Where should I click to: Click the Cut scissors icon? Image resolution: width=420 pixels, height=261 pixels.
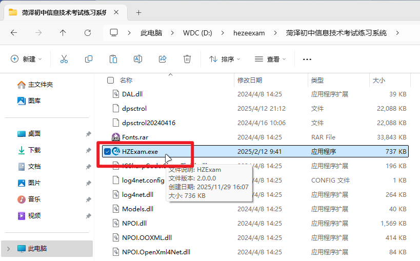click(x=64, y=59)
